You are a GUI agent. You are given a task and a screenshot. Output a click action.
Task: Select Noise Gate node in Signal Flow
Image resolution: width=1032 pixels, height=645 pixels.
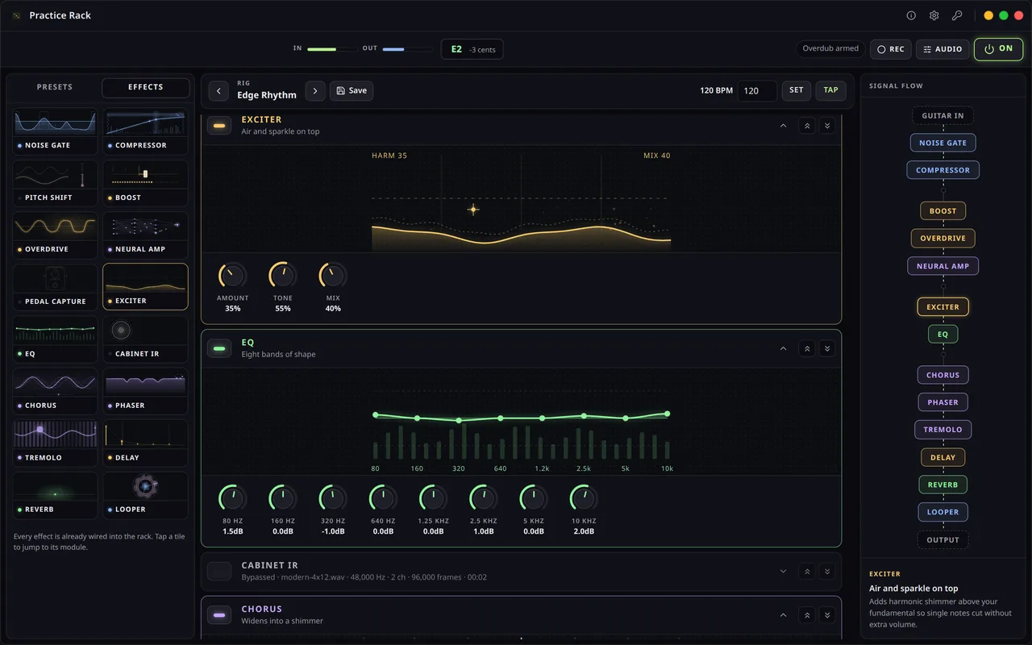point(943,143)
